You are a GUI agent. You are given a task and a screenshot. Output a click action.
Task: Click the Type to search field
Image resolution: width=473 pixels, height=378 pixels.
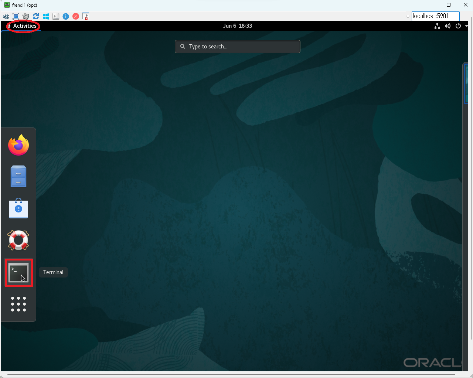tap(237, 47)
